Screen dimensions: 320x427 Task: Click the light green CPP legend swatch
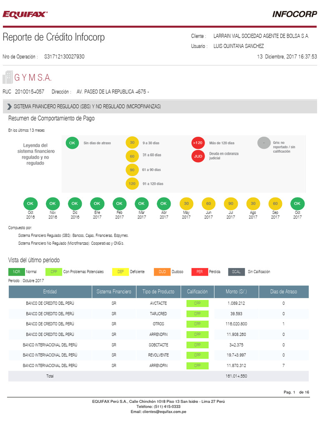54,272
